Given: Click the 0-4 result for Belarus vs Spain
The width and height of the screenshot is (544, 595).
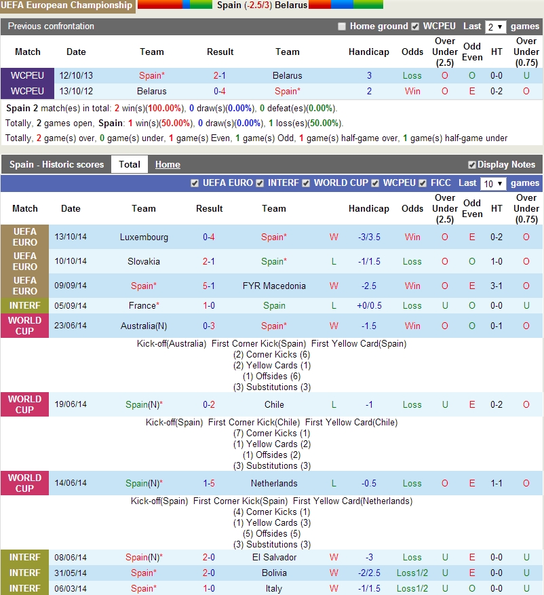Looking at the screenshot, I should [220, 91].
